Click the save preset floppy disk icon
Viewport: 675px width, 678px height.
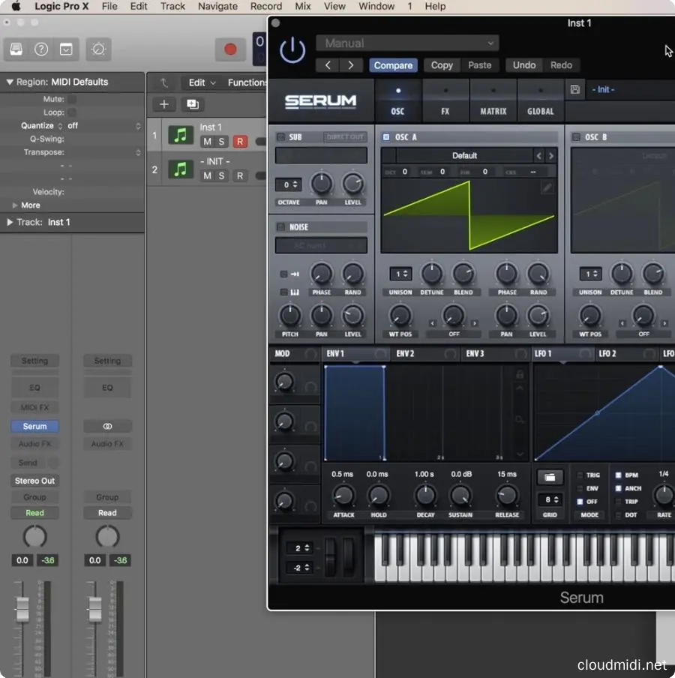click(574, 89)
